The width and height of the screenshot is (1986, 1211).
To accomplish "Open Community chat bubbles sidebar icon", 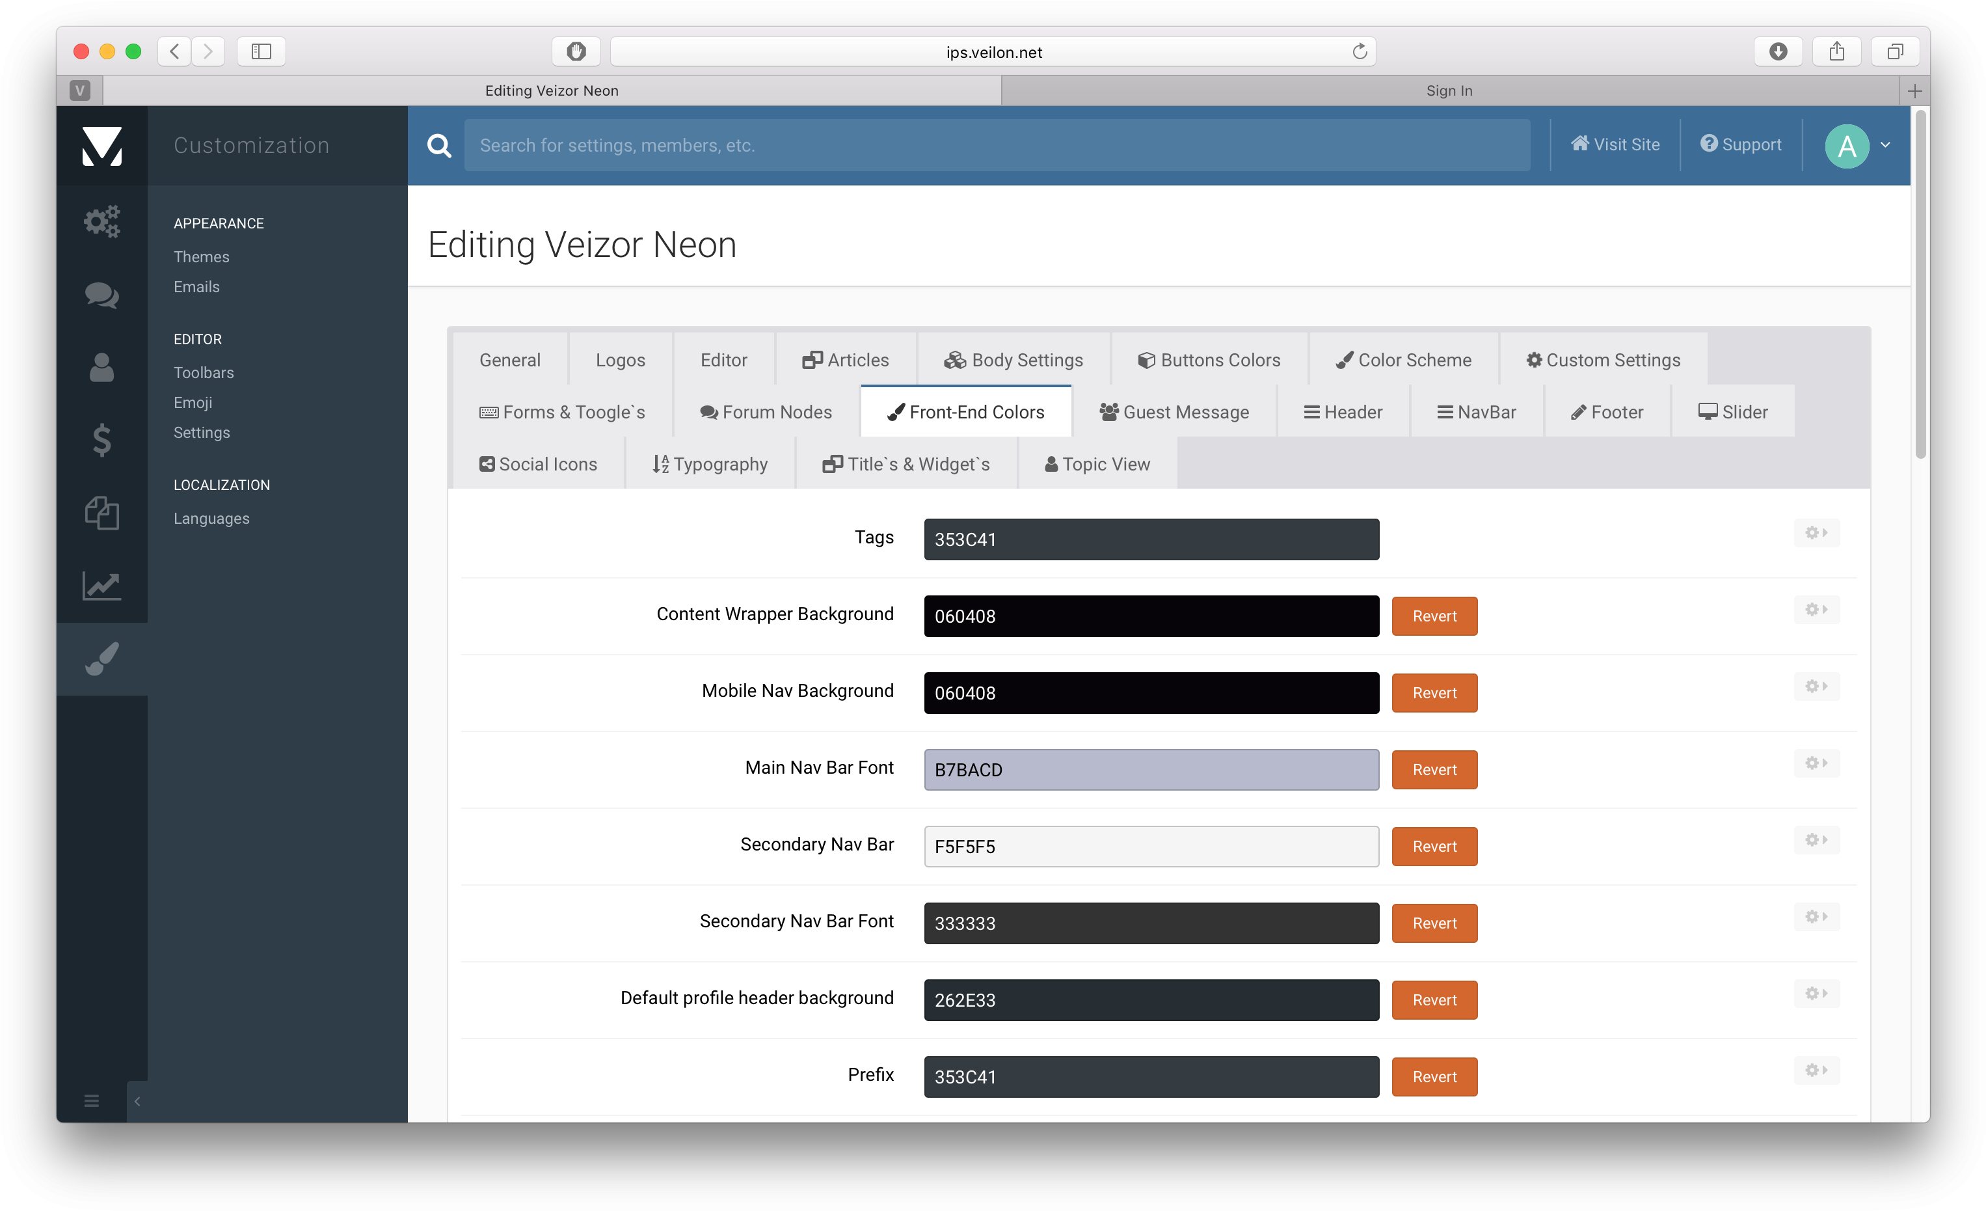I will [x=101, y=295].
